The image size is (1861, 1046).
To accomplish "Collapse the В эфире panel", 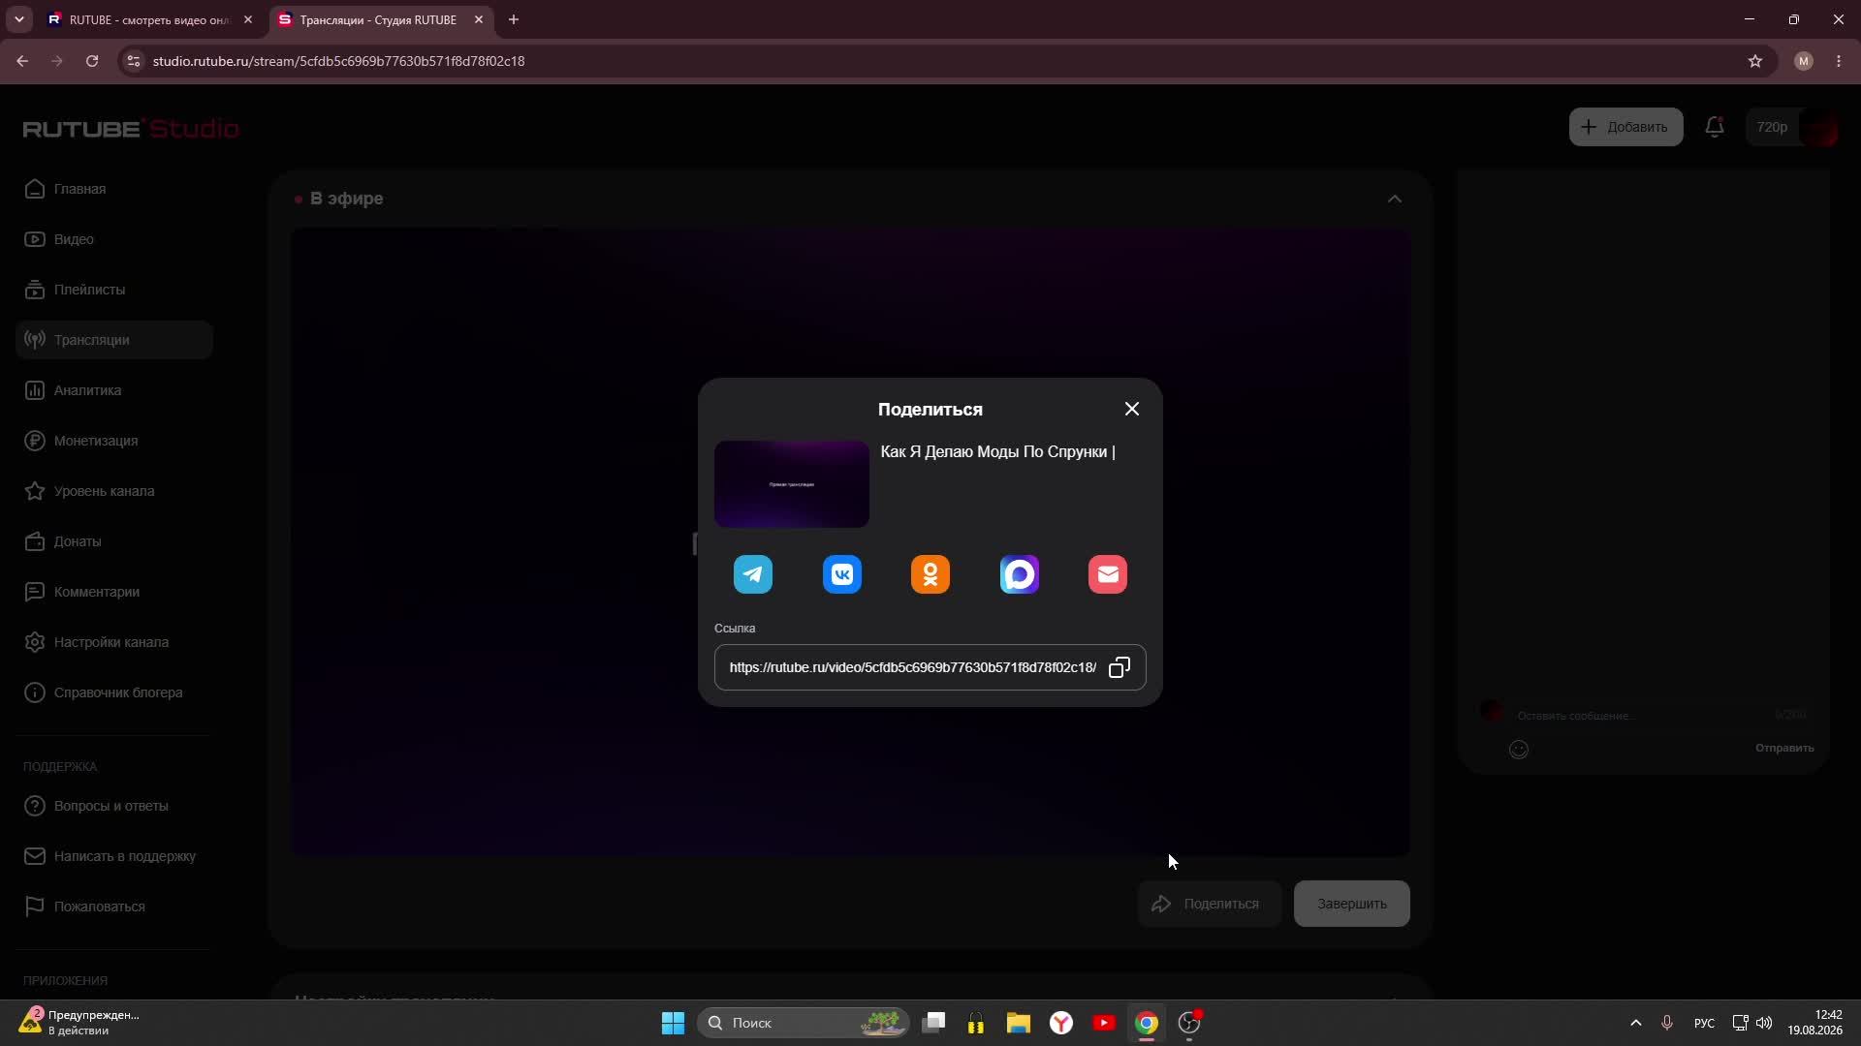I will (x=1395, y=199).
